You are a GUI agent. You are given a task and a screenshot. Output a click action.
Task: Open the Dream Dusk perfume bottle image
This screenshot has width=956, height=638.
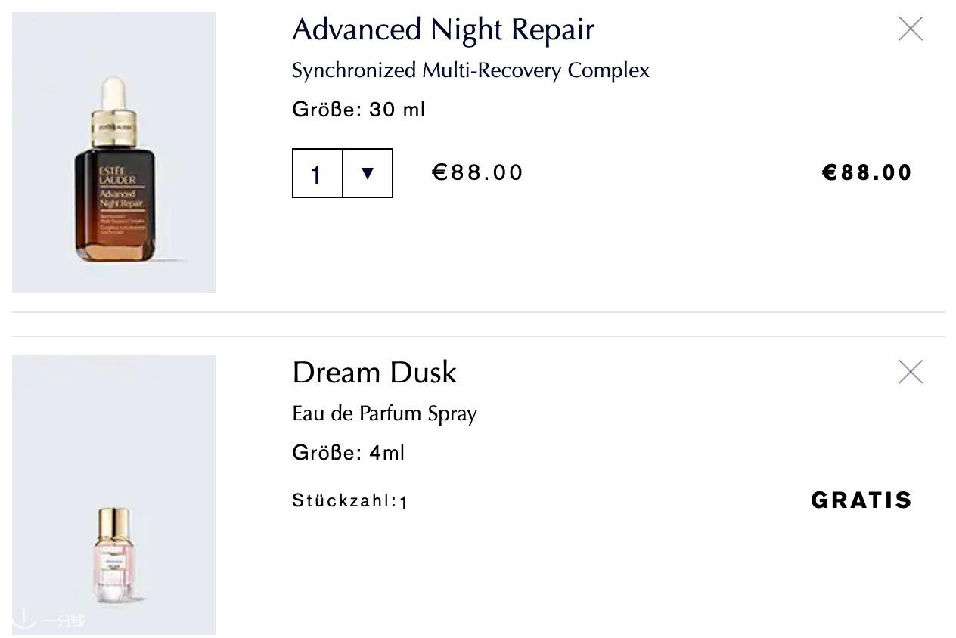click(x=114, y=495)
